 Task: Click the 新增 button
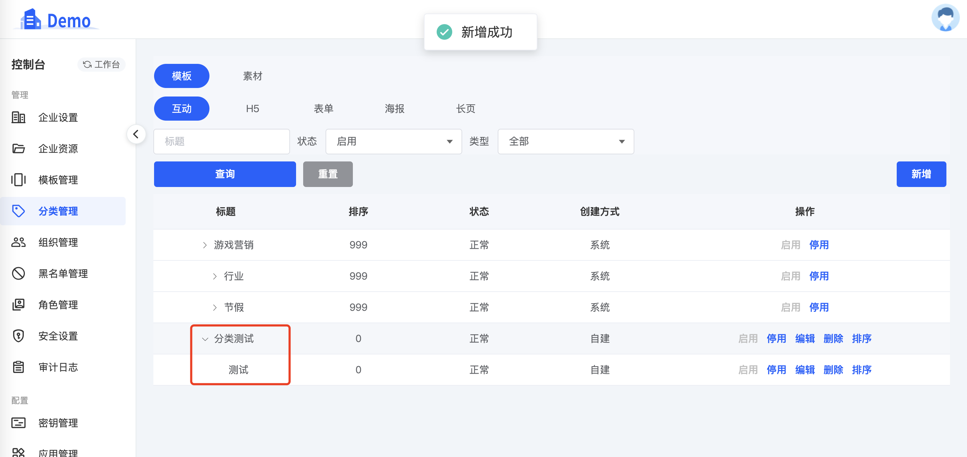pos(921,174)
